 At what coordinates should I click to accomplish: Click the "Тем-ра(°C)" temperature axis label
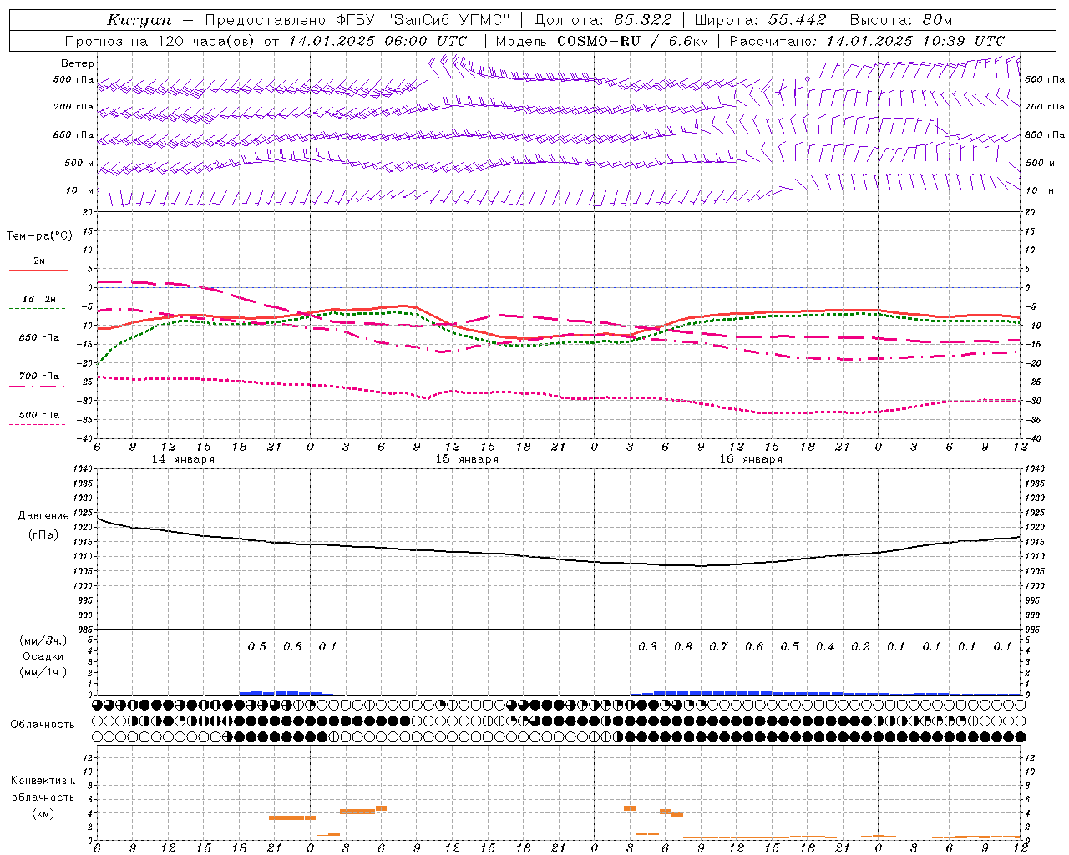coord(39,236)
